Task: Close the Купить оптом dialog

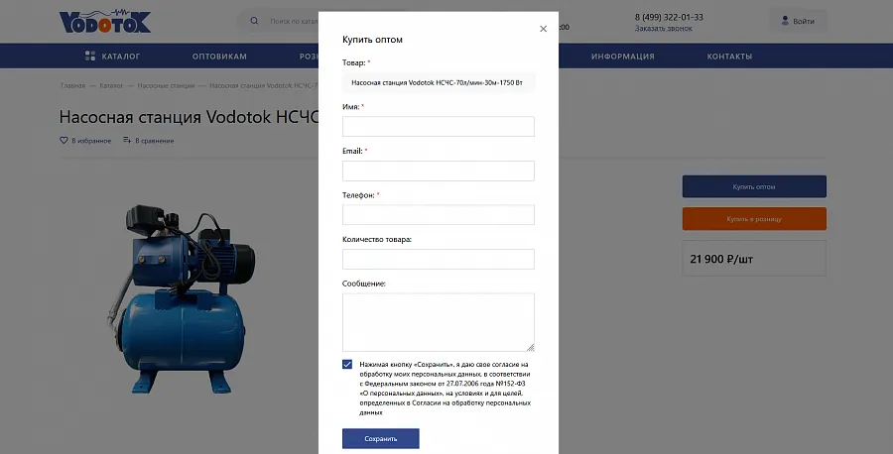Action: tap(543, 29)
